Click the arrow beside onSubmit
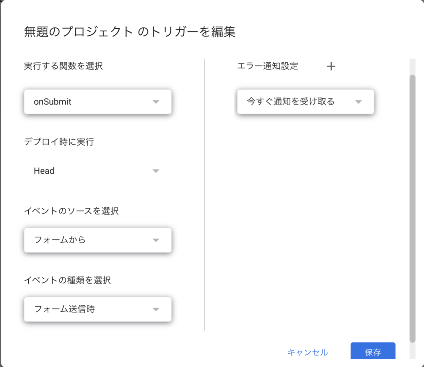This screenshot has height=367, width=424. 156,102
